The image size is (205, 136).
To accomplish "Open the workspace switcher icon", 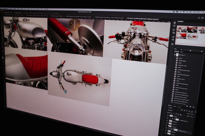I will 203,18.
